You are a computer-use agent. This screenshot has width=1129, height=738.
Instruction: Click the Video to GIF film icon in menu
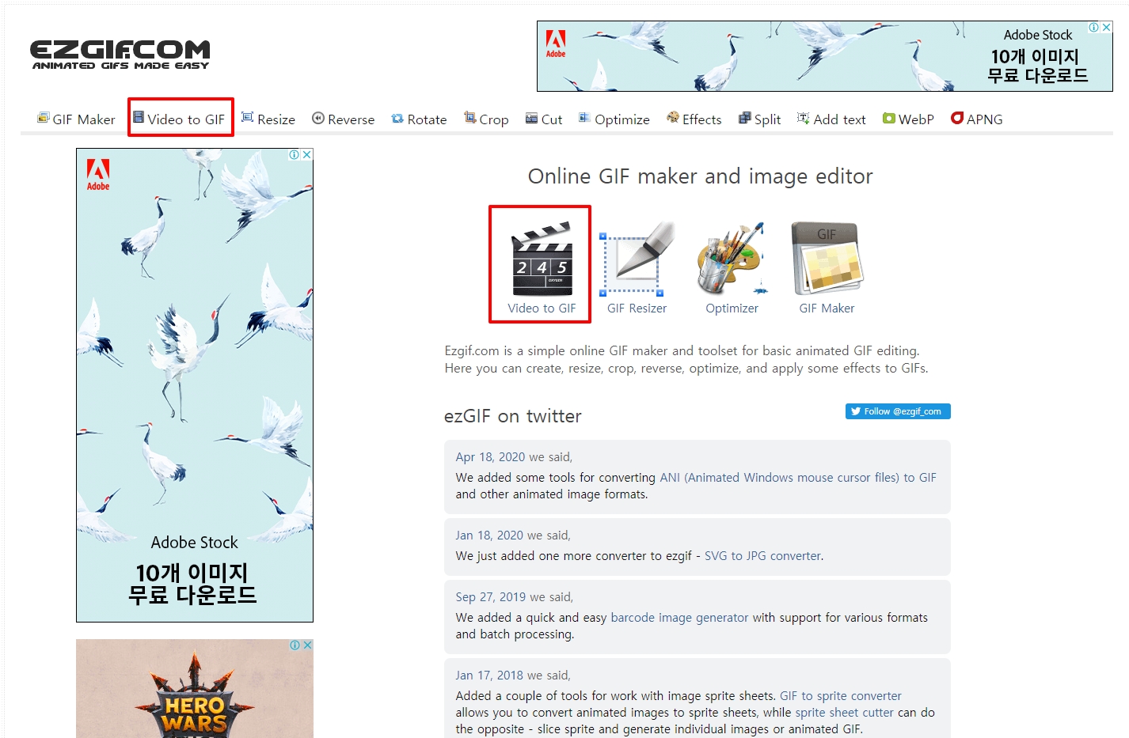click(x=139, y=117)
